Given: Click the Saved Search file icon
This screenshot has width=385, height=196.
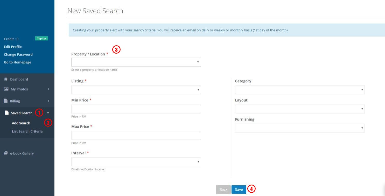Looking at the screenshot, I should click(7, 113).
